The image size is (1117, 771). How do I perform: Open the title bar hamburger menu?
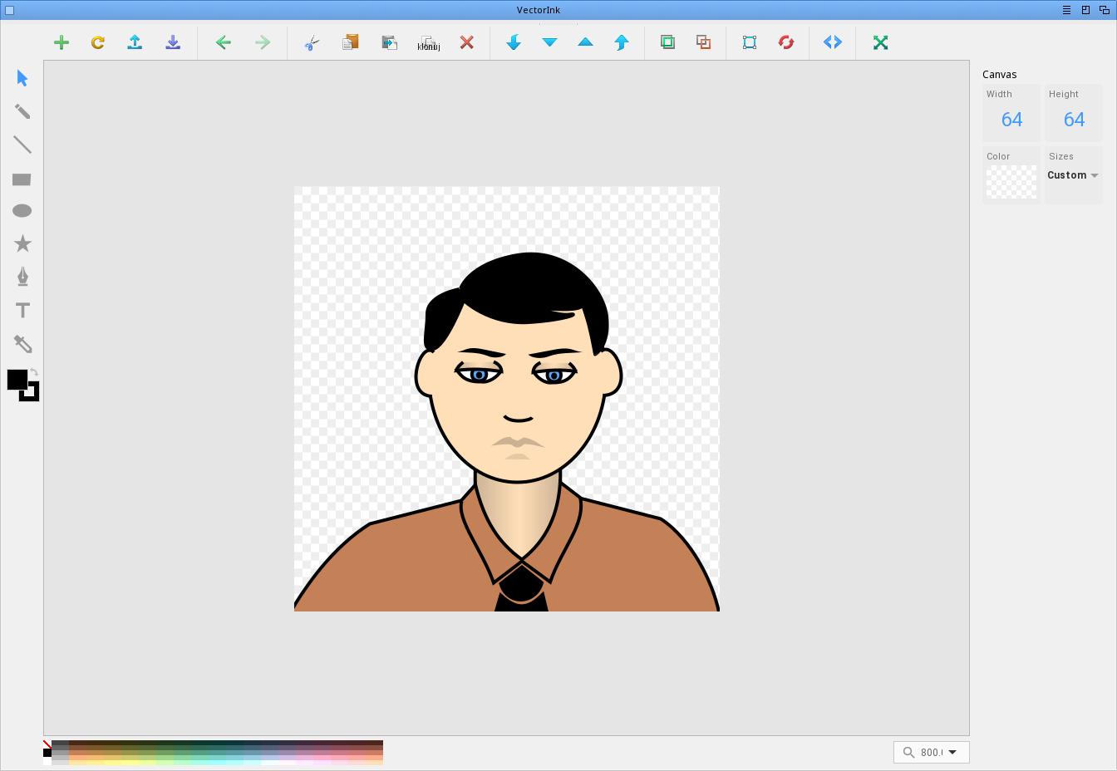(1066, 10)
